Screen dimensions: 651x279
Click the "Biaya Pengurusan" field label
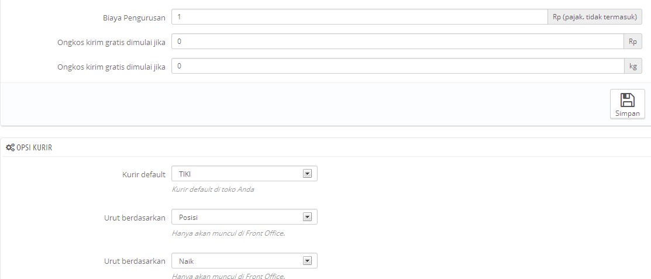point(133,18)
